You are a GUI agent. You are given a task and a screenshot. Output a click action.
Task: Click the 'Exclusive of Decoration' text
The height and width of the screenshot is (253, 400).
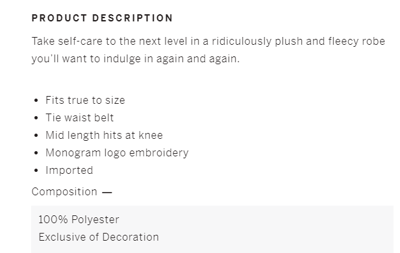tap(99, 237)
